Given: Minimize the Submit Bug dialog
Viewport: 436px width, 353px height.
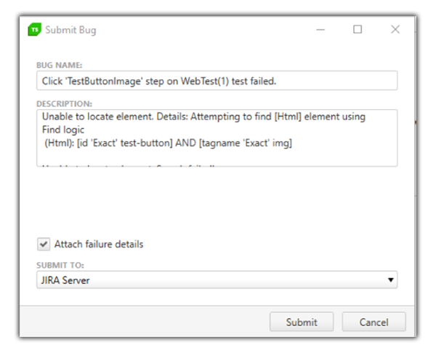Looking at the screenshot, I should (x=320, y=30).
